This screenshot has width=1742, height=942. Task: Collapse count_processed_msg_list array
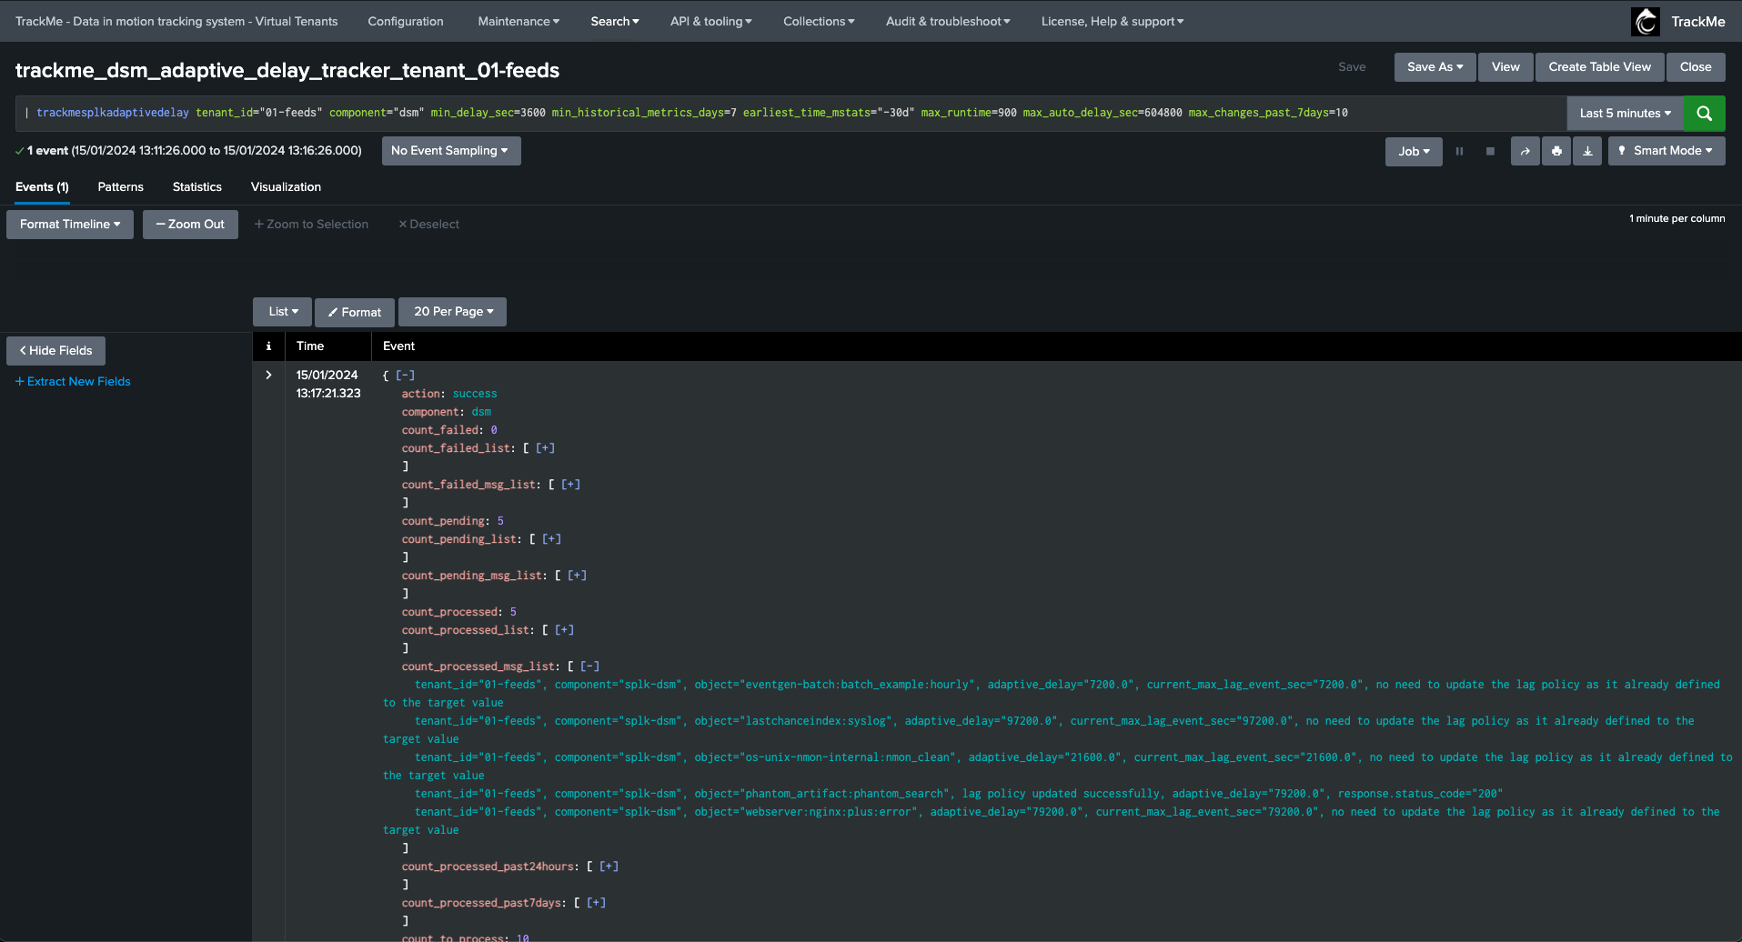coord(589,666)
